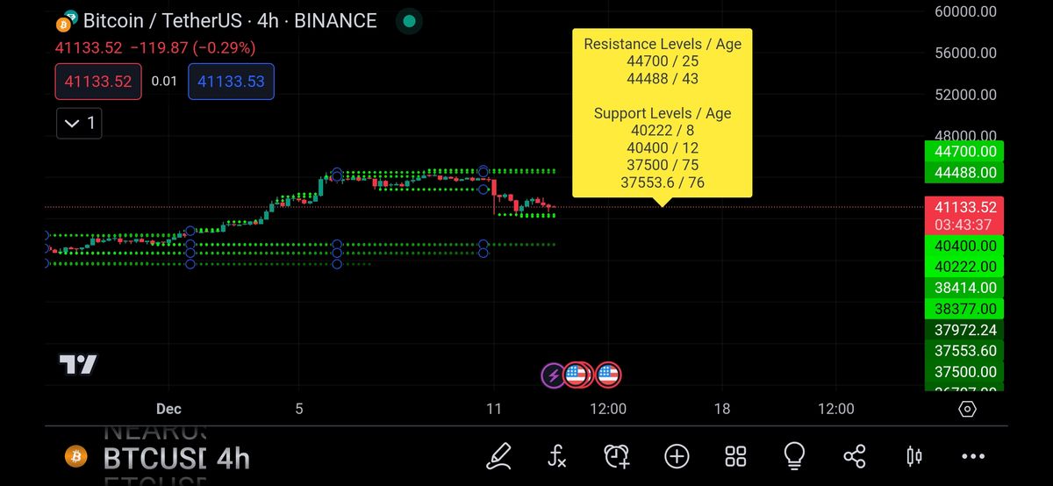Change the 4h timeframe interval

click(233, 458)
